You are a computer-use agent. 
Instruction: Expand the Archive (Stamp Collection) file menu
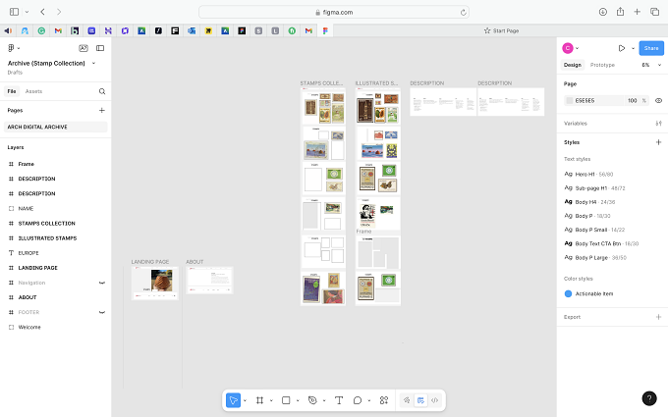point(93,63)
